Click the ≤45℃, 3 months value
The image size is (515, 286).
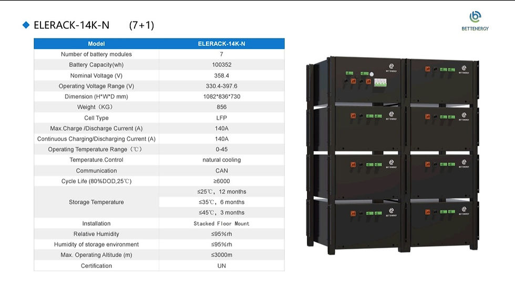222,212
